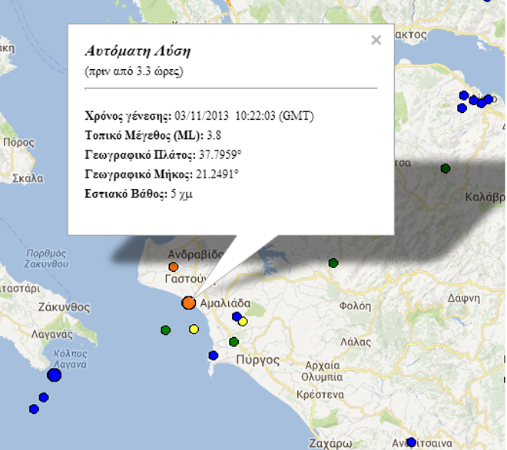Image resolution: width=507 pixels, height=450 pixels.
Task: Select the dark green marker above Καλάβρυτα
Action: [445, 168]
